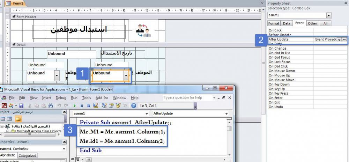Open the Tools menu in VBA editor
The width and height of the screenshot is (349, 162).
86,98
